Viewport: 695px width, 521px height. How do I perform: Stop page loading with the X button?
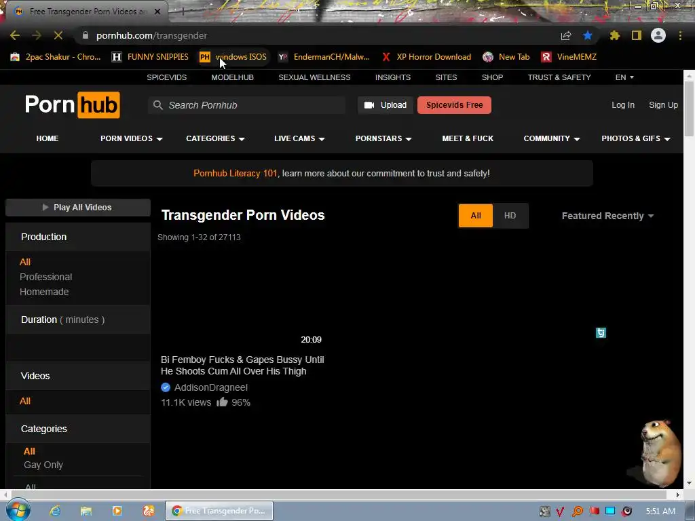(x=58, y=35)
